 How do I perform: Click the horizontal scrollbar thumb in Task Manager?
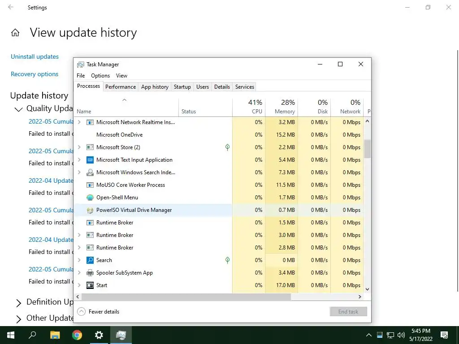(186, 297)
